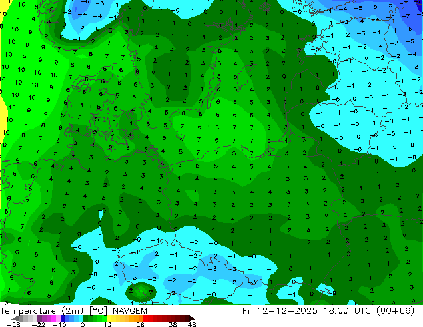Click the dark purple legend swatch above -22
Viewport: 423px width, 327px height.
coord(39,318)
